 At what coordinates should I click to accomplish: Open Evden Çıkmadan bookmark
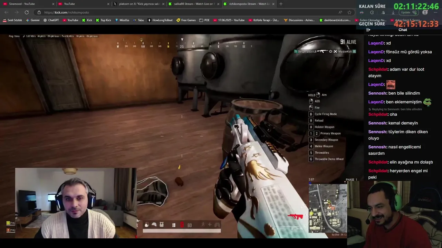(371, 20)
